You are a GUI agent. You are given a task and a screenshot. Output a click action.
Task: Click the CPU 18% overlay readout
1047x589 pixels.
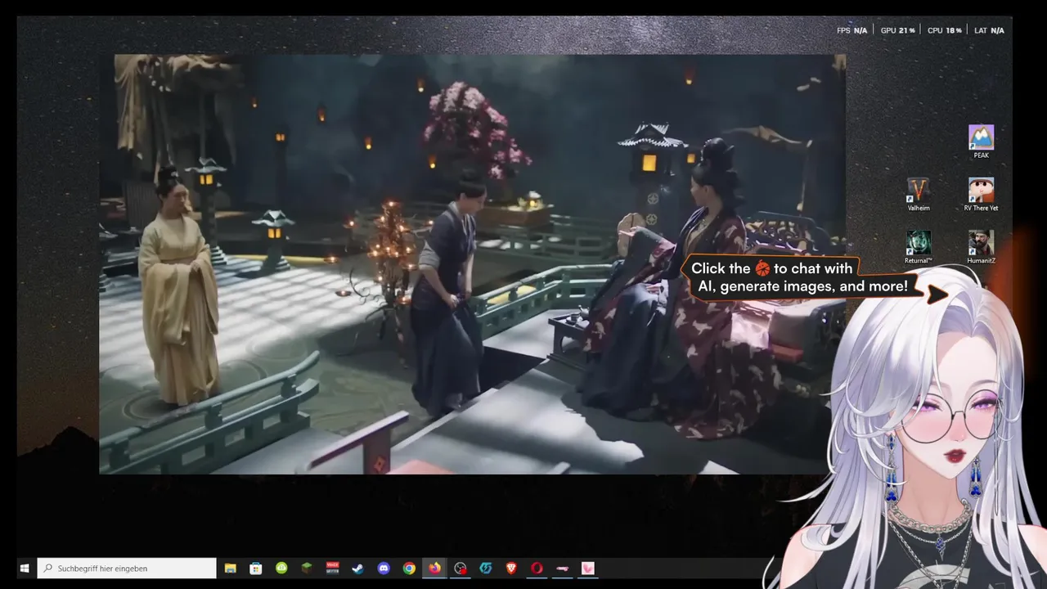coord(944,30)
